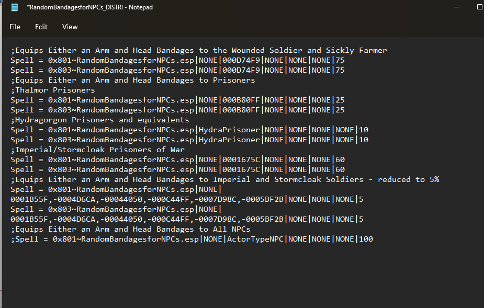Click the 0x803 line with 0001675C
This screenshot has width=484, height=308.
click(x=177, y=169)
